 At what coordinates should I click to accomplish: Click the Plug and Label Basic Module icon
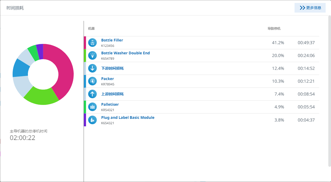pyautogui.click(x=92, y=120)
